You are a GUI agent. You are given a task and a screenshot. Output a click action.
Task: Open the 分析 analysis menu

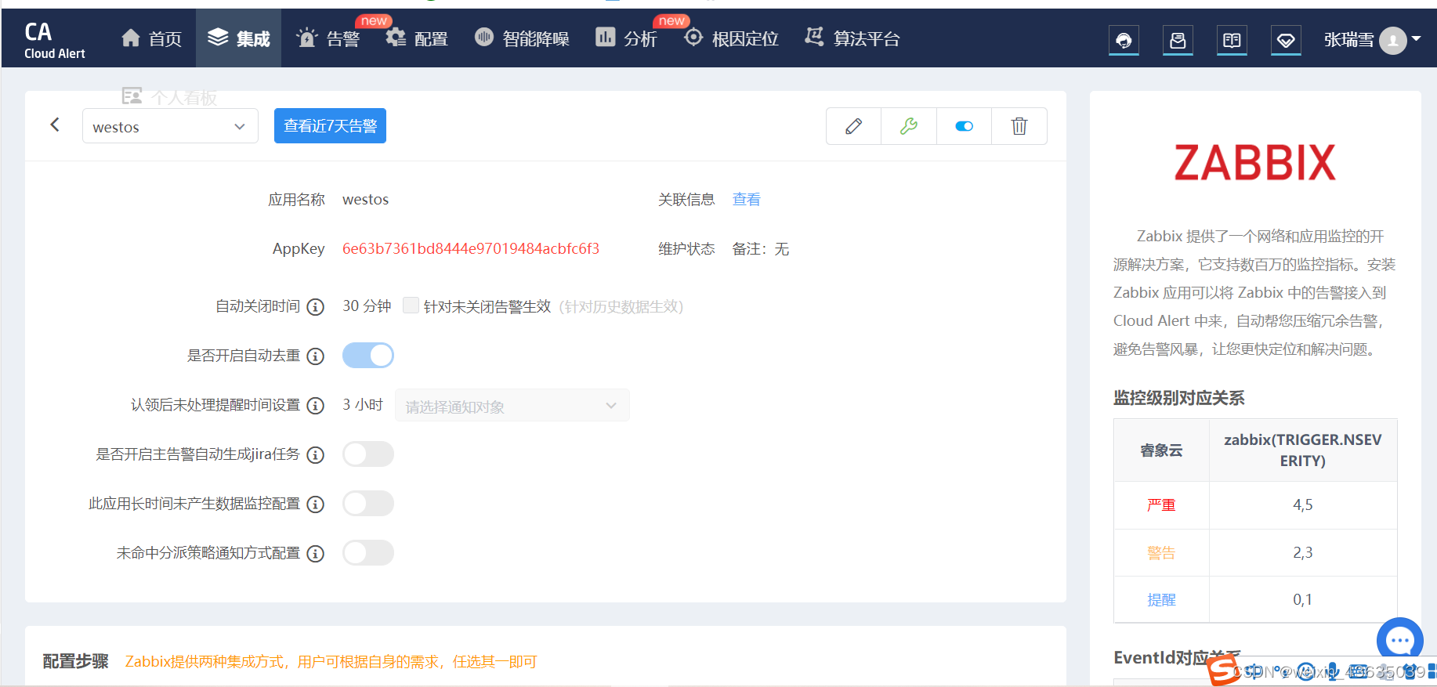tap(625, 38)
